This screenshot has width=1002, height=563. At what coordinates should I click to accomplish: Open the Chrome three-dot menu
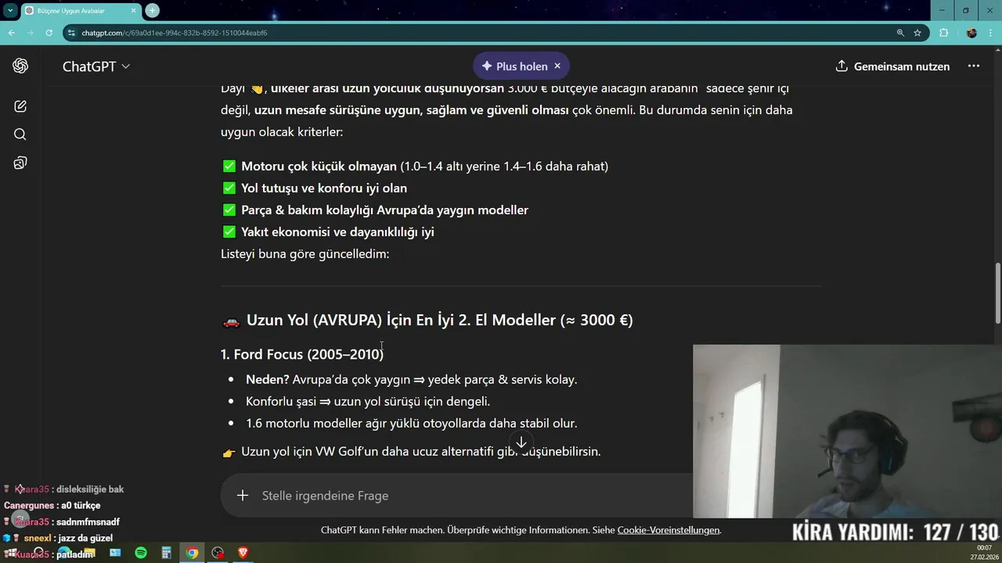coord(991,33)
